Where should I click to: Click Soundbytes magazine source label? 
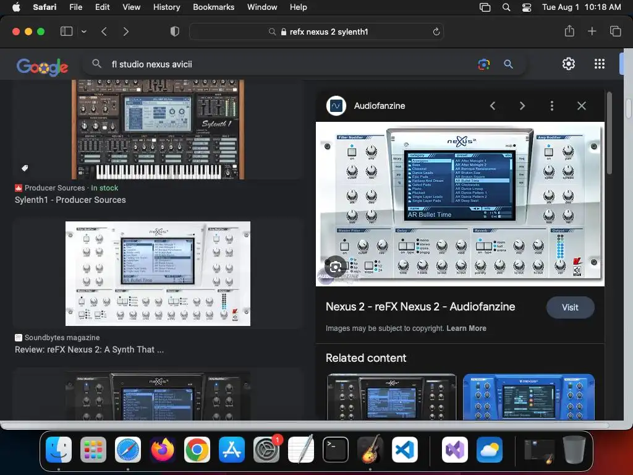(62, 338)
